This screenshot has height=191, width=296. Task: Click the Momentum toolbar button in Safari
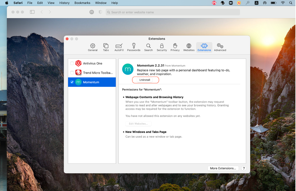(92, 12)
